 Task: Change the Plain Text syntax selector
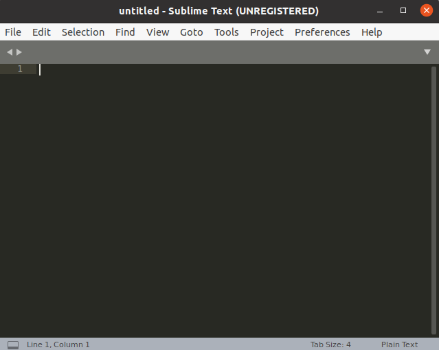[399, 345]
